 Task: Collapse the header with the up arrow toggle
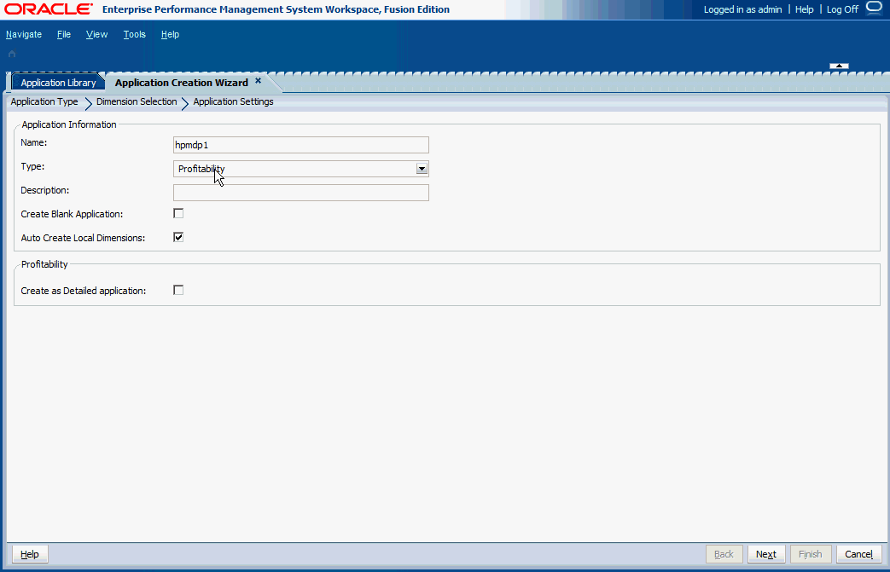click(x=839, y=66)
